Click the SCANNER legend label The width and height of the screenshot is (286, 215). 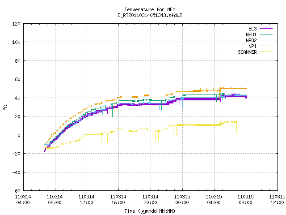(x=247, y=52)
